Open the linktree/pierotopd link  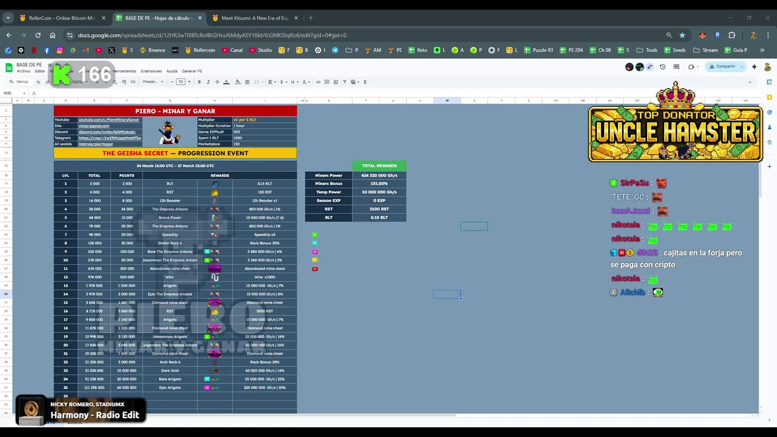click(x=96, y=144)
